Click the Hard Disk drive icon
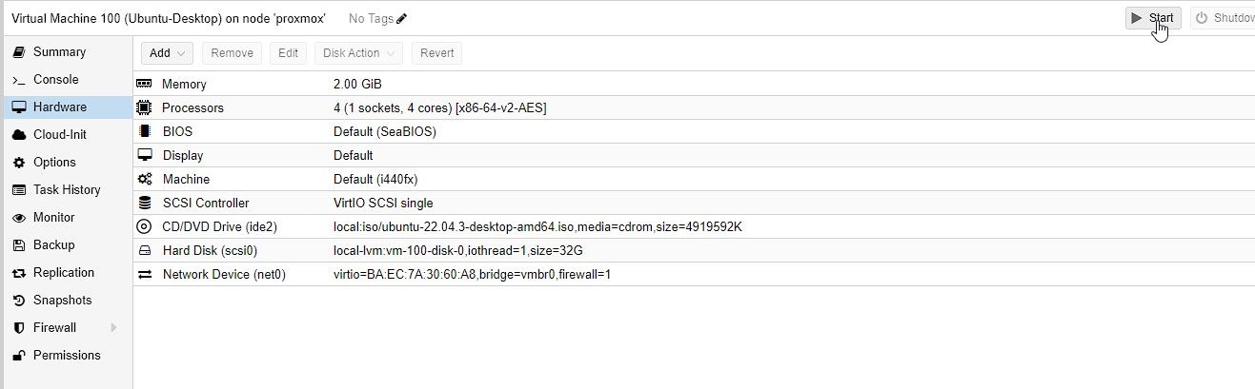The height and width of the screenshot is (389, 1255). (x=145, y=250)
